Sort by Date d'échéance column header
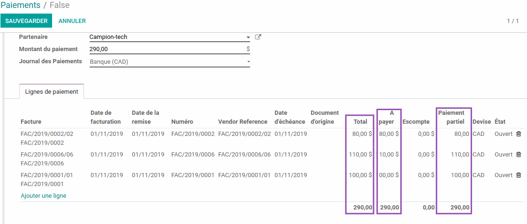 click(x=290, y=117)
